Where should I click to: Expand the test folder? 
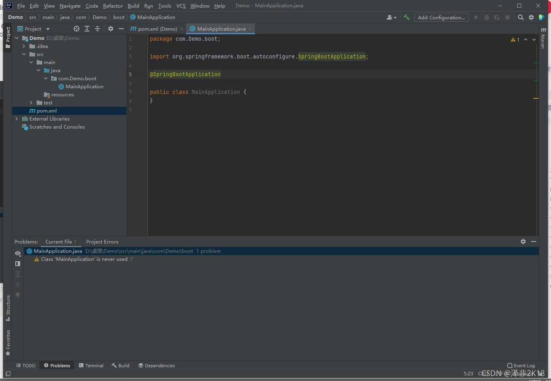(x=31, y=103)
